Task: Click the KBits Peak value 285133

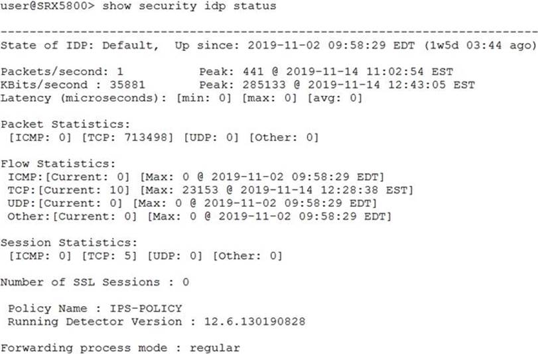Action: coord(264,85)
